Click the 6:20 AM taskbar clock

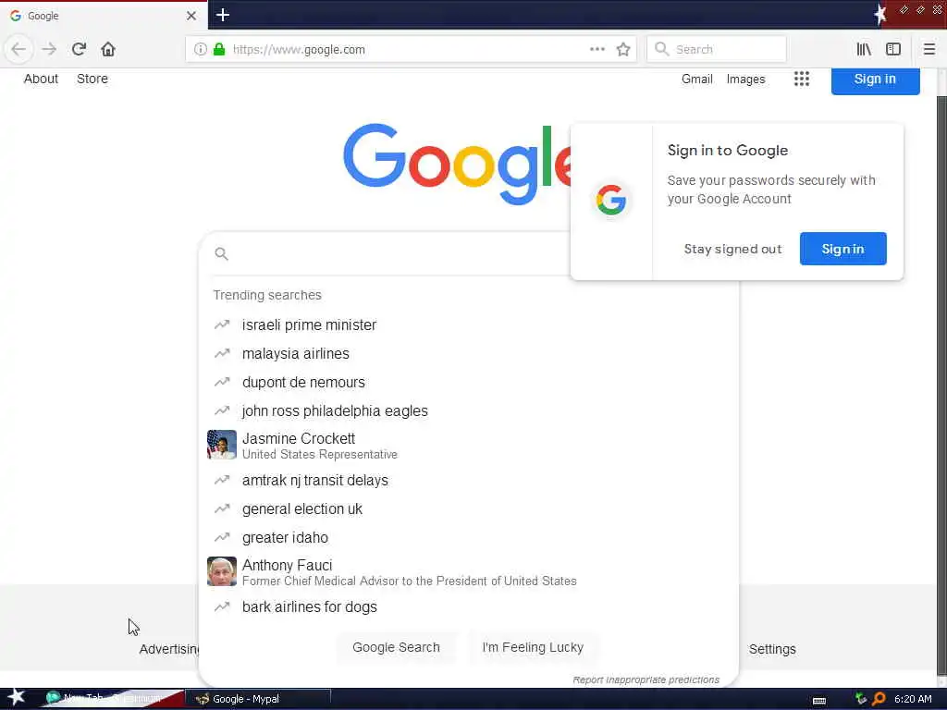[x=913, y=699]
